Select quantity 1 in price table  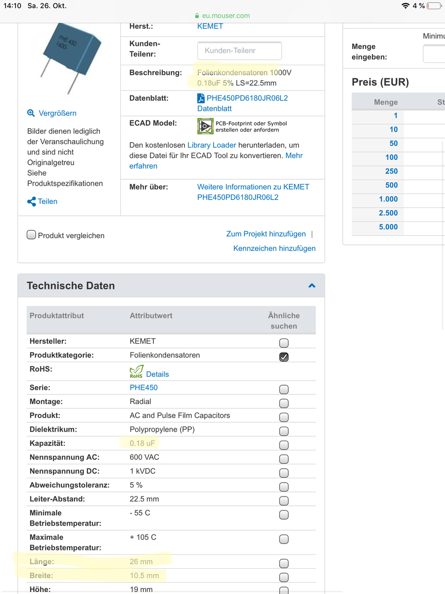coord(396,115)
